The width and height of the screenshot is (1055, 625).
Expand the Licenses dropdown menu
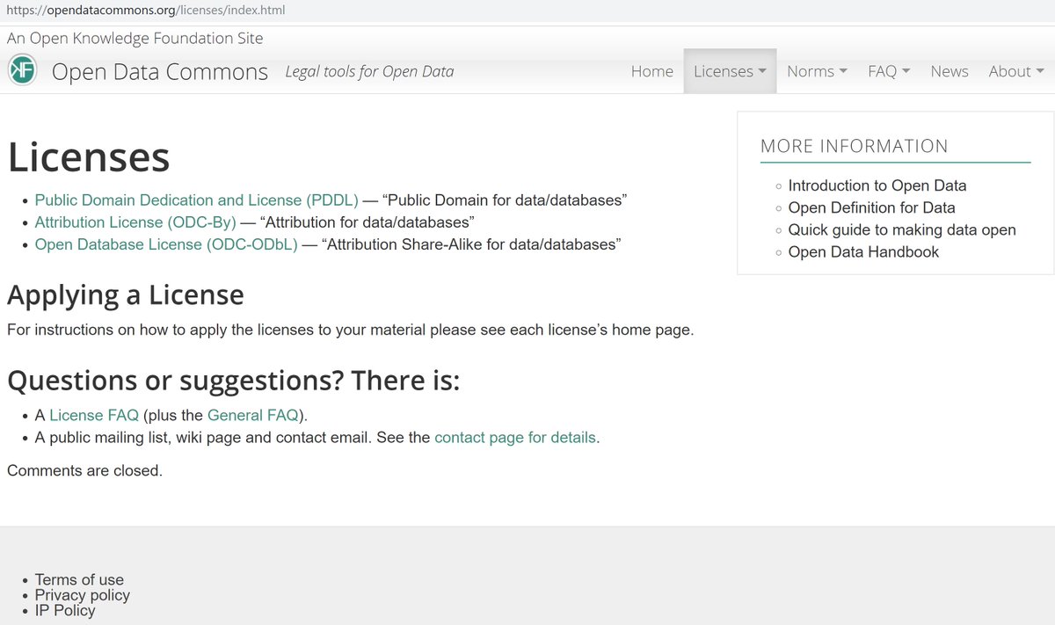pos(730,71)
